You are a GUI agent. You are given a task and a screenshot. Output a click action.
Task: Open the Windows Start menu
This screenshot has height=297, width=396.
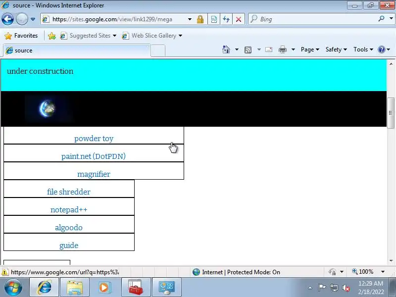(x=13, y=287)
